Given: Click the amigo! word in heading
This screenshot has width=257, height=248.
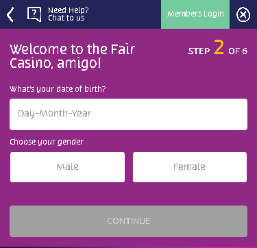Looking at the screenshot, I should tap(79, 63).
